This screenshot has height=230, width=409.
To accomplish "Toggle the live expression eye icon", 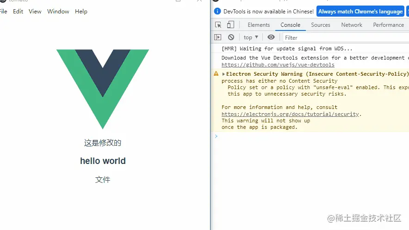I will pyautogui.click(x=271, y=37).
